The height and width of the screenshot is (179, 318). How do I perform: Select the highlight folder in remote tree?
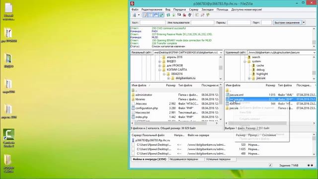(262, 74)
